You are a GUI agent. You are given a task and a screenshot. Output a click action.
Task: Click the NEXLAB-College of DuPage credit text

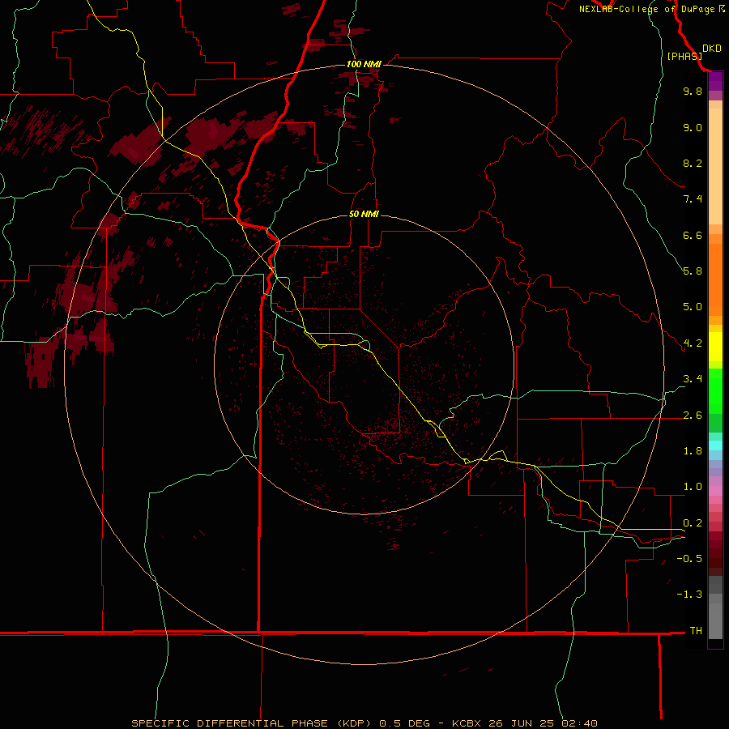[x=646, y=9]
